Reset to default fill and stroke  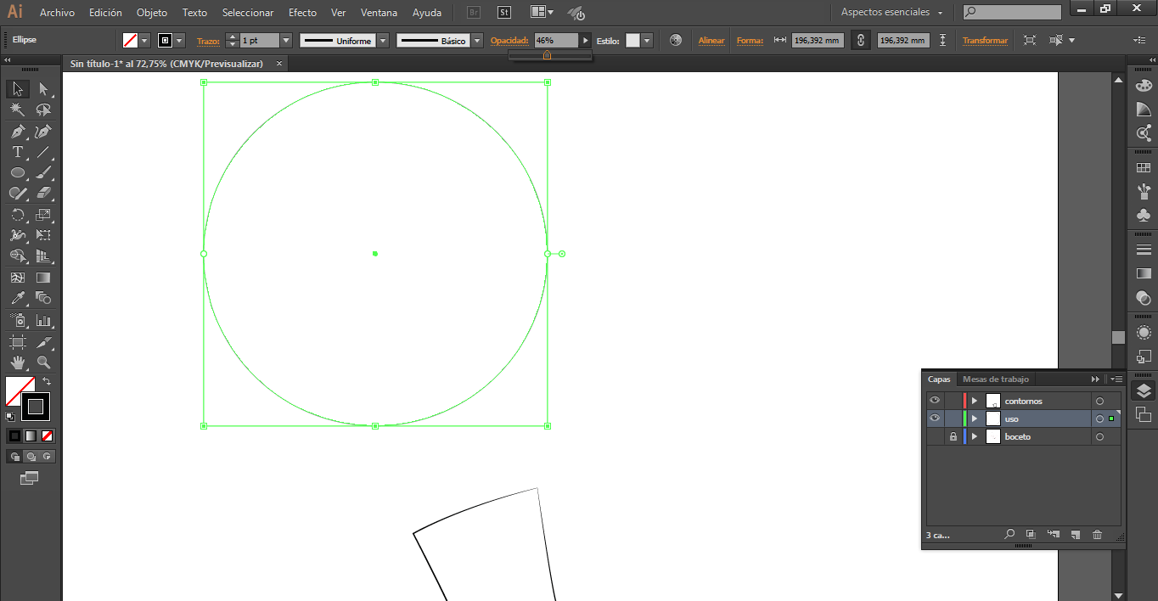10,416
